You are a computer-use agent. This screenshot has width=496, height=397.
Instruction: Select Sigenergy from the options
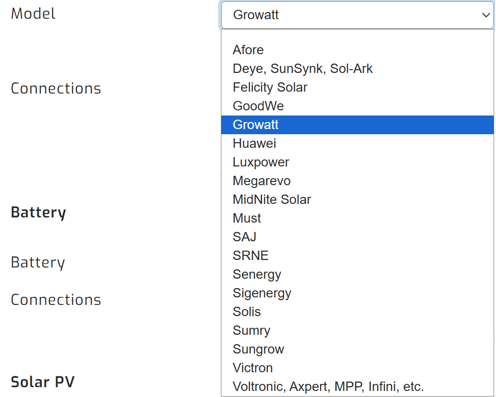click(x=262, y=293)
